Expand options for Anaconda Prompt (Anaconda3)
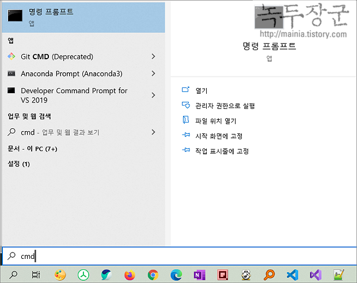The width and height of the screenshot is (357, 283). pos(154,74)
